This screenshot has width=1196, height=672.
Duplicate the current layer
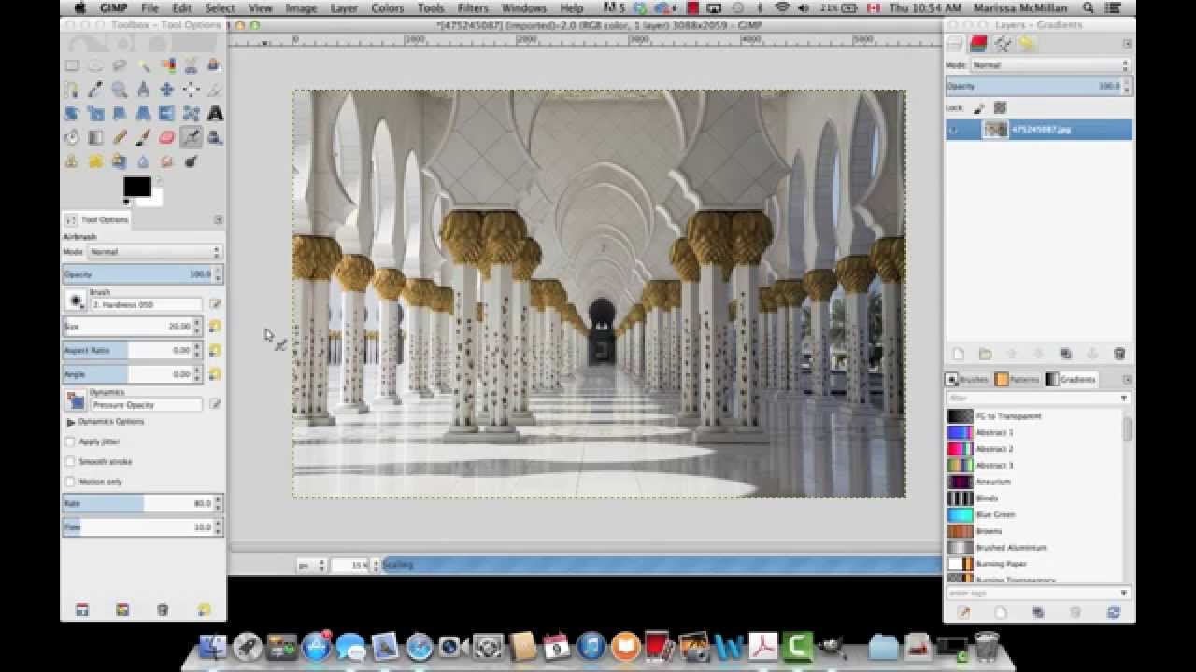click(1065, 354)
